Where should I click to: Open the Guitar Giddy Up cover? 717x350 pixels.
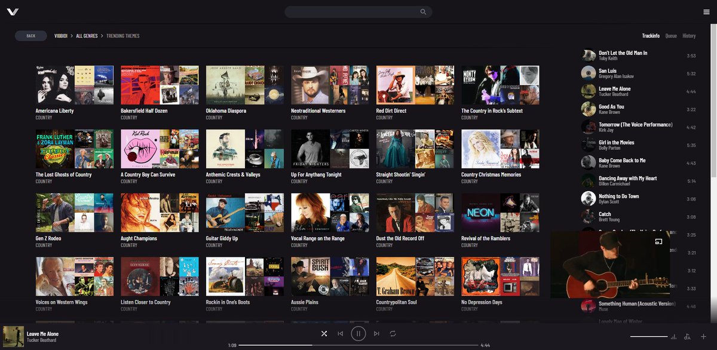pos(245,213)
